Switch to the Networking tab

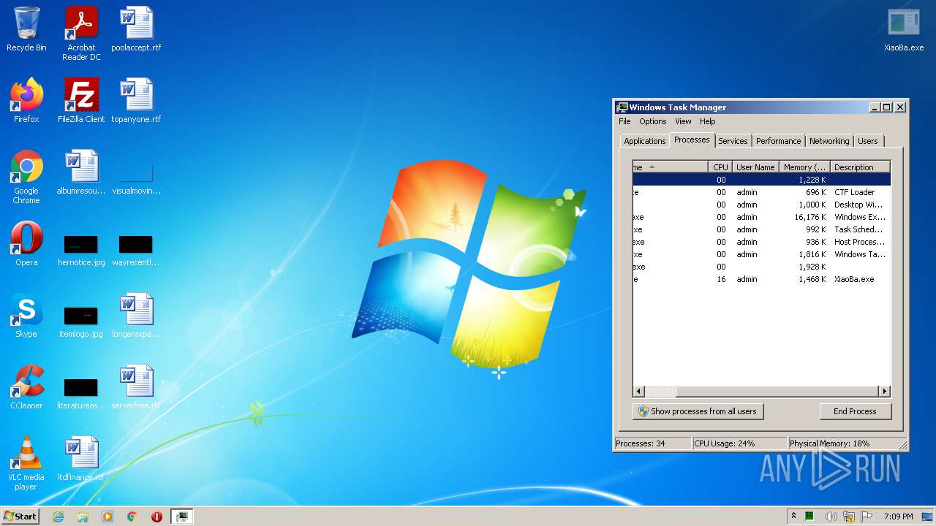pos(829,141)
